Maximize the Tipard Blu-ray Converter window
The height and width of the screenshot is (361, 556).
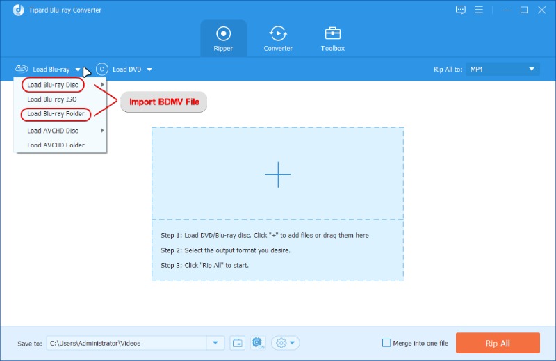(524, 10)
